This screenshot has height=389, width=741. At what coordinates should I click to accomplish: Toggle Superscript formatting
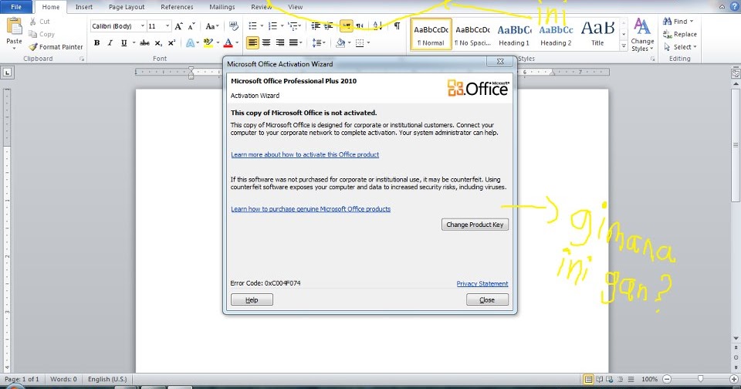(x=171, y=43)
